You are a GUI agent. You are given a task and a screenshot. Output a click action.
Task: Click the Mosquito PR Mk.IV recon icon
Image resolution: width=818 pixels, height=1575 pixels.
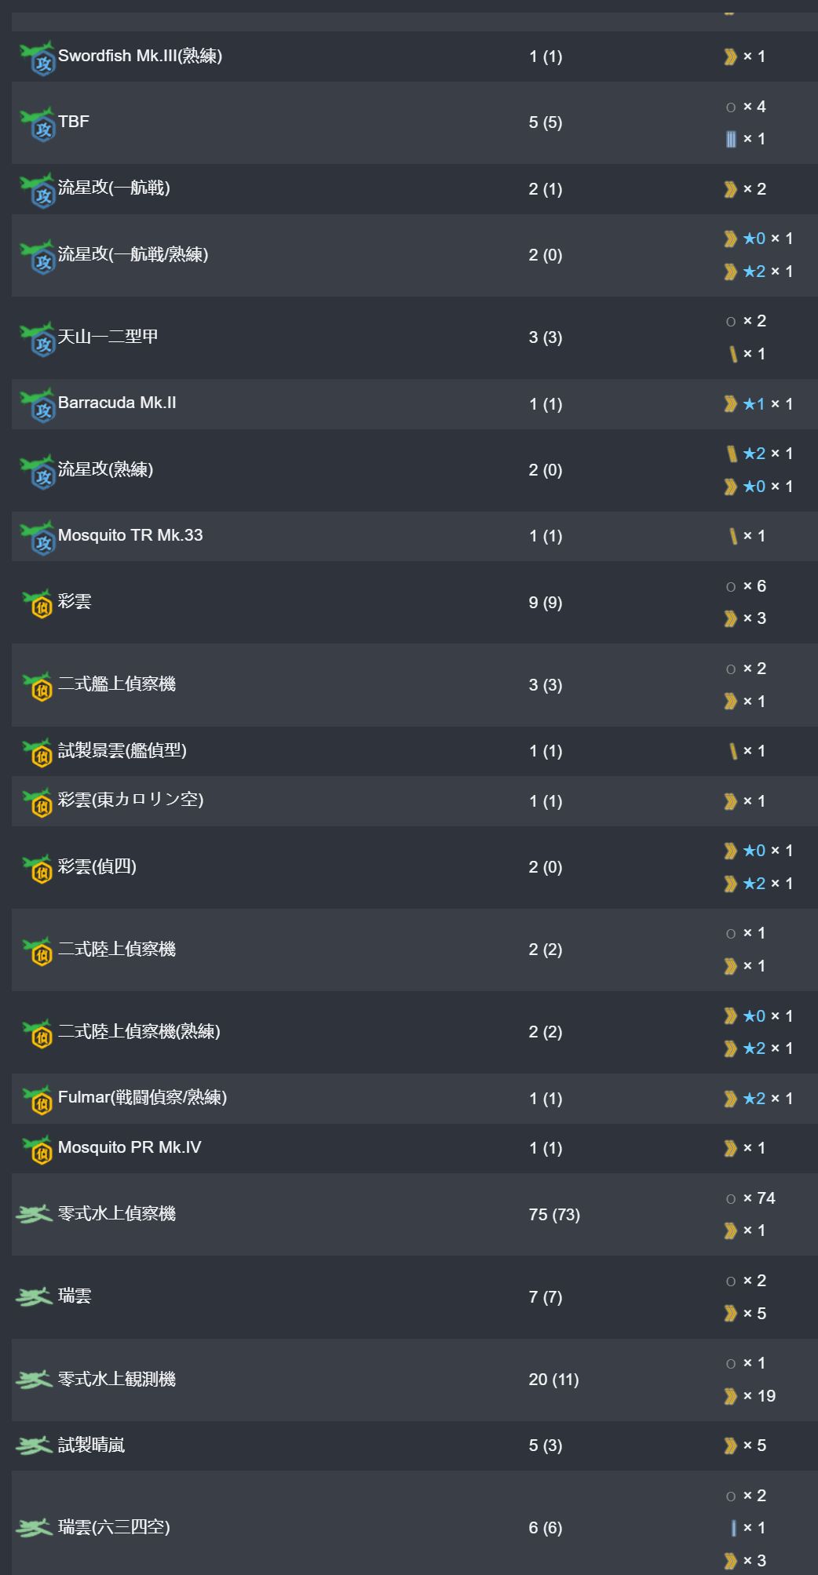37,1149
